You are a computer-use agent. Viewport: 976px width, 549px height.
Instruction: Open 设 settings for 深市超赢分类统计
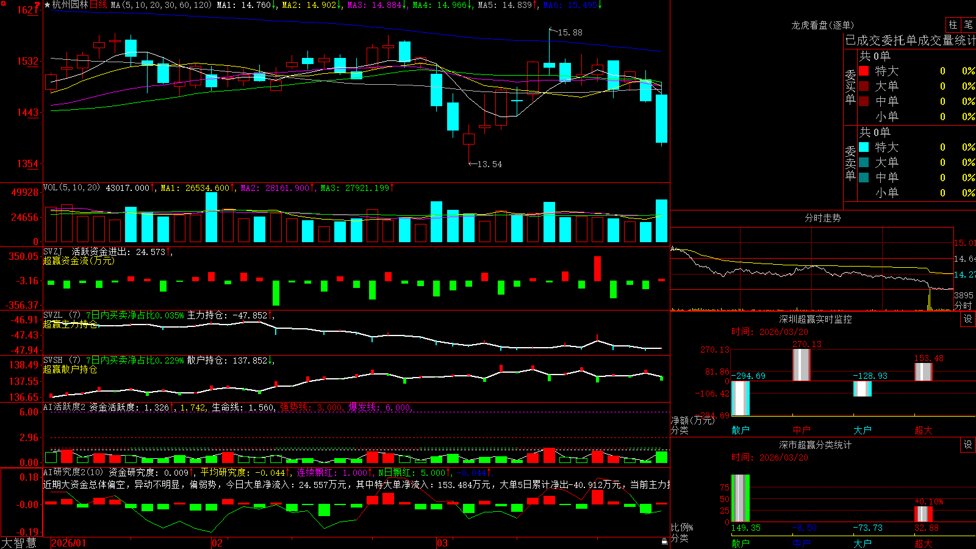point(968,445)
